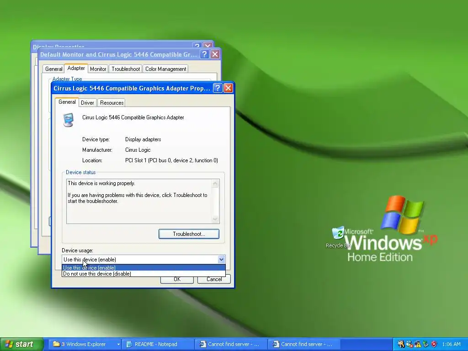
Task: Click the 'Cirrus Logic' manufacturer value
Action: (x=138, y=150)
